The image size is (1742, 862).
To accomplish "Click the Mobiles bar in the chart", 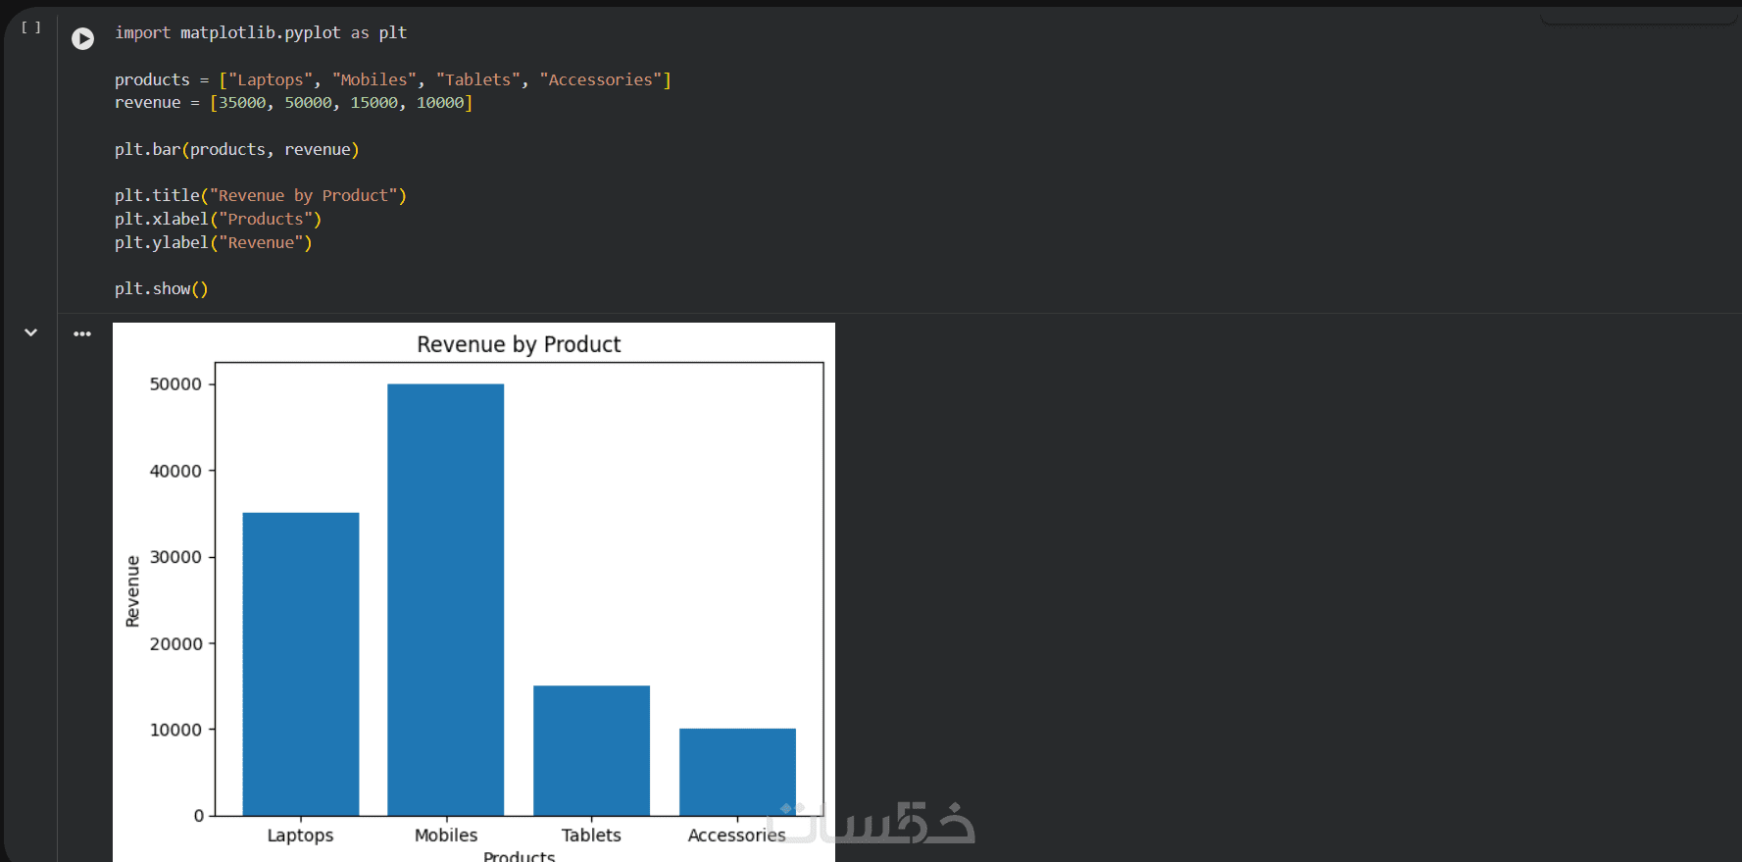I will coord(446,598).
